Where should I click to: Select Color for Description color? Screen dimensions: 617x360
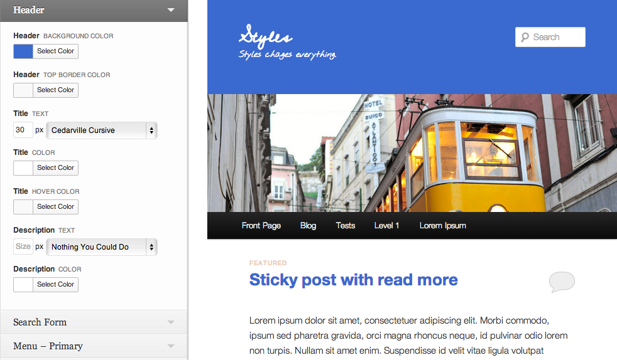tap(55, 285)
